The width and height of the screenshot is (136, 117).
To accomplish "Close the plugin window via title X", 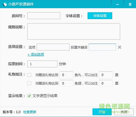I will (130, 4).
